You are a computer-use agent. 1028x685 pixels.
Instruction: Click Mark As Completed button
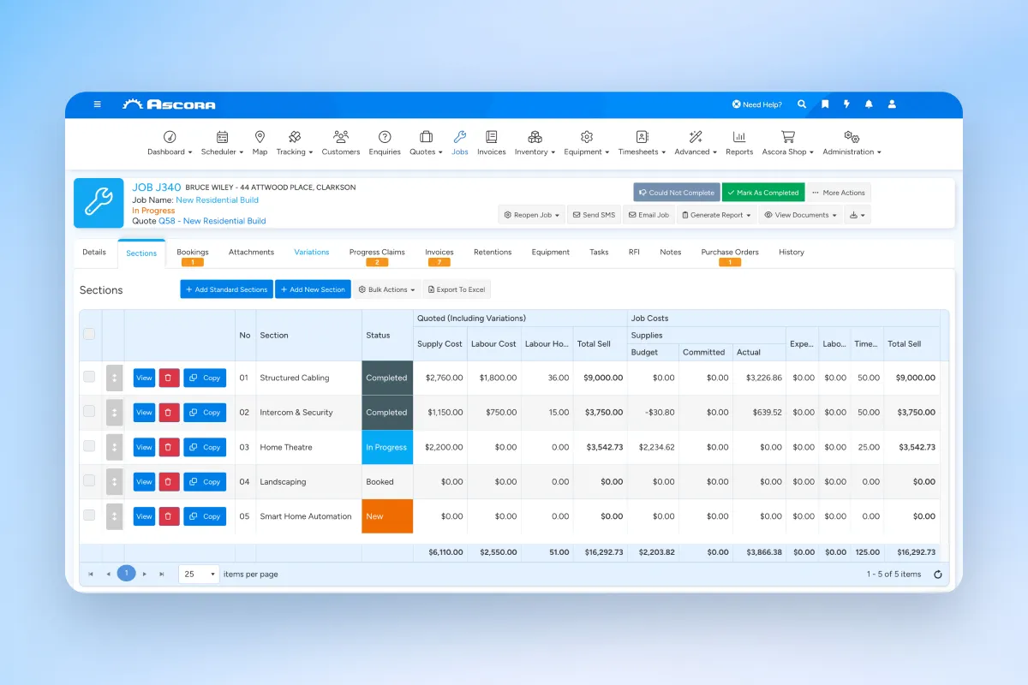(762, 193)
